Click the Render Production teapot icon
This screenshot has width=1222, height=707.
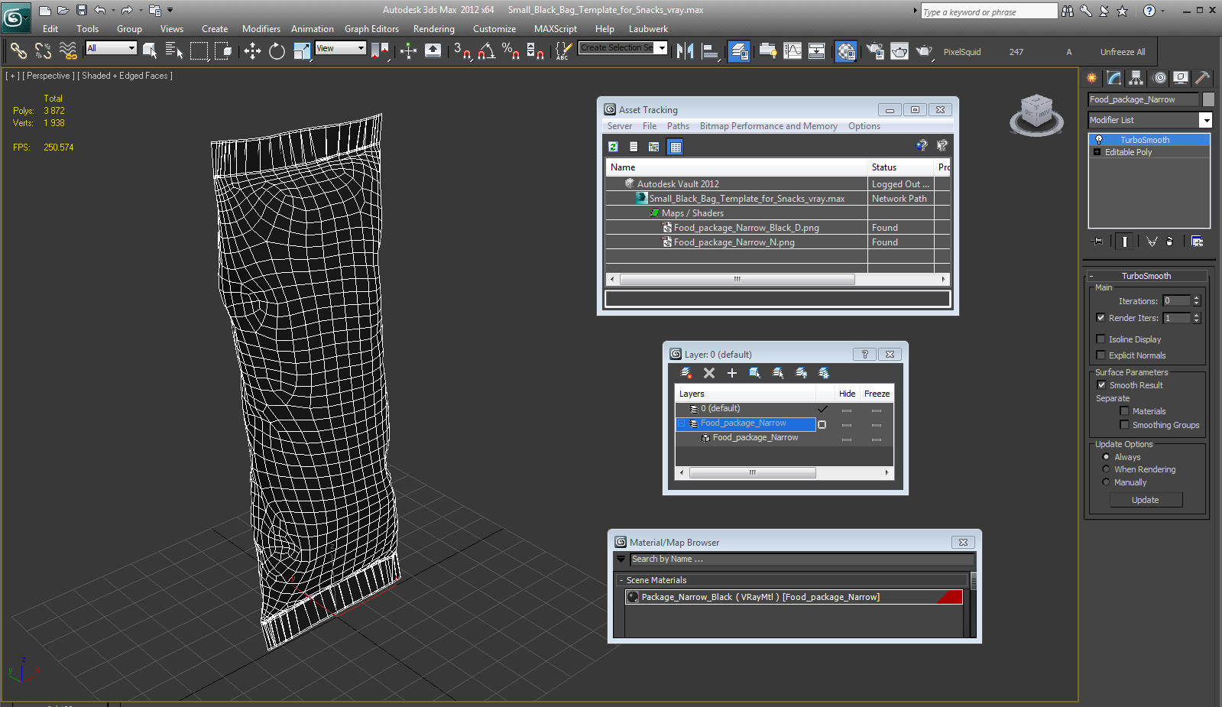924,51
